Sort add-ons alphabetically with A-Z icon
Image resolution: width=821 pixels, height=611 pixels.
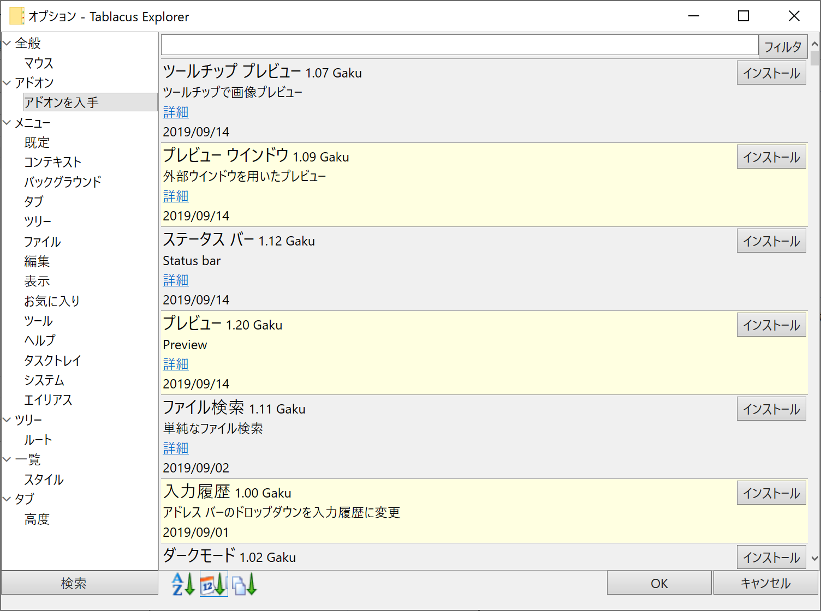click(183, 584)
